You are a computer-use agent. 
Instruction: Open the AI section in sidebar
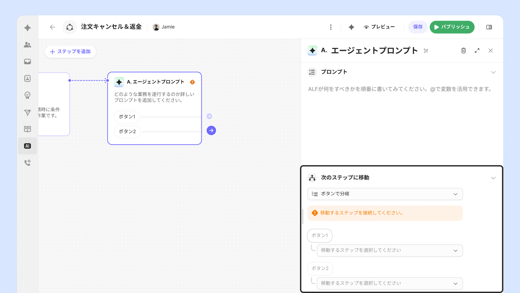[28, 146]
